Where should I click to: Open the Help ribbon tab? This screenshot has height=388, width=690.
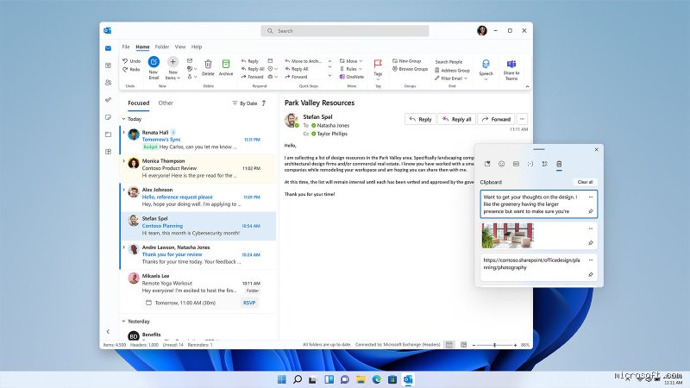point(197,47)
